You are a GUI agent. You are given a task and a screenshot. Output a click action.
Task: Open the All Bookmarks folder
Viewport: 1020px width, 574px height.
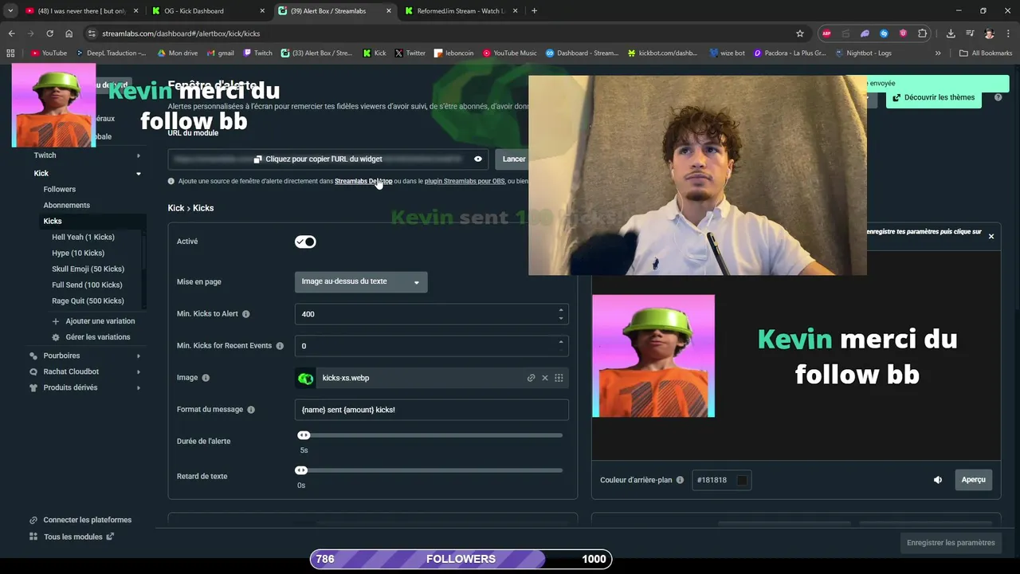pos(986,53)
